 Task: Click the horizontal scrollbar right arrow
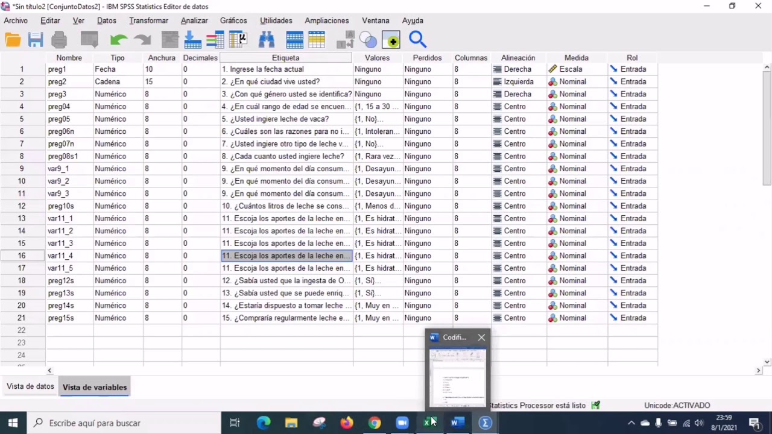tap(758, 371)
